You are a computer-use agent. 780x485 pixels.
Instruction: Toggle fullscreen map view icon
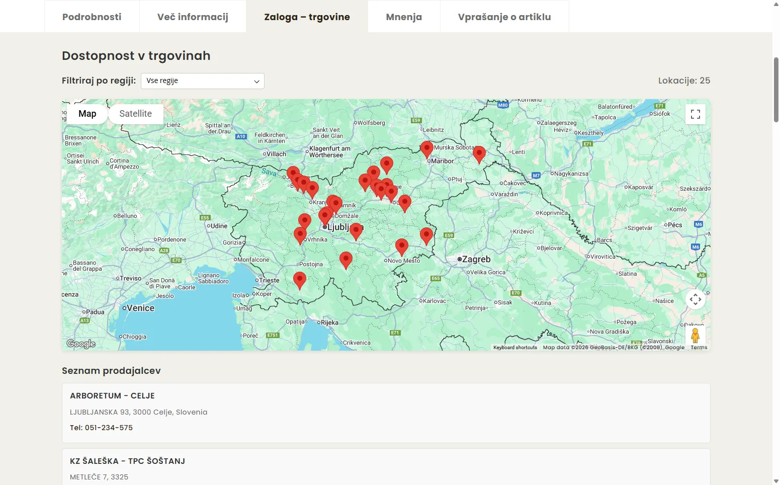click(696, 114)
